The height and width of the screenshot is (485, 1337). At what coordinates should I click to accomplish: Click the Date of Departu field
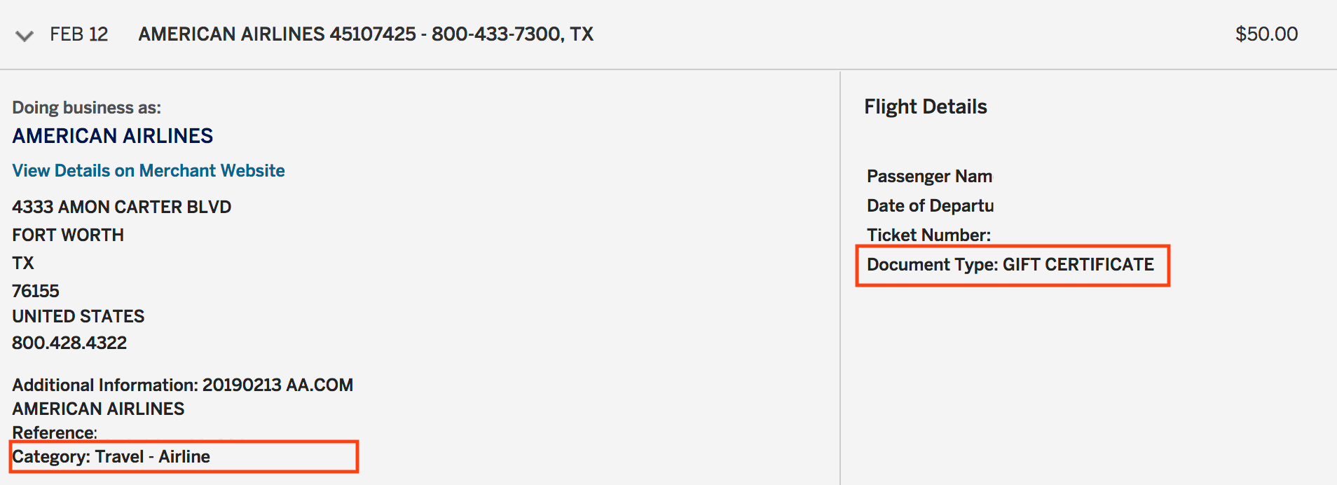(x=931, y=205)
